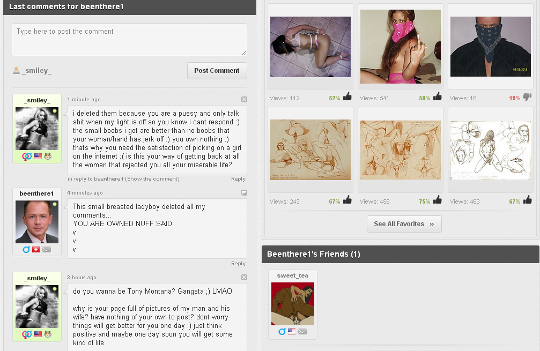Click US flag icon under sweet_tea
Viewport: 540px width, 351px height.
pyautogui.click(x=292, y=331)
